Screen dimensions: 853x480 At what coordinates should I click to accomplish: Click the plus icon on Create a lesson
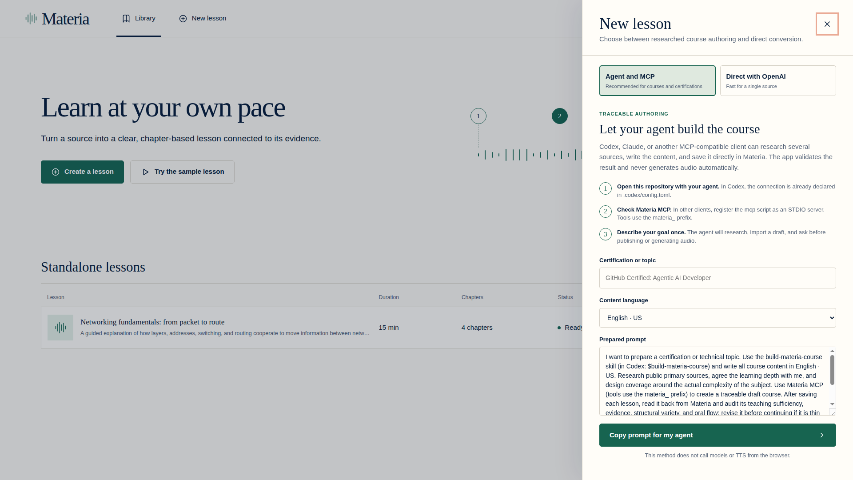pos(56,172)
